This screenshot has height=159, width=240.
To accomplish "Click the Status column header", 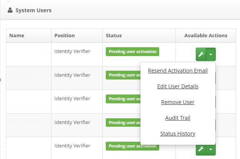I will (x=114, y=36).
